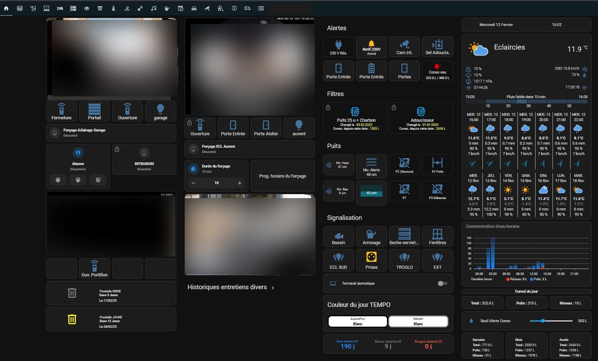Toggle Forçage éclairage Garage

click(x=111, y=132)
